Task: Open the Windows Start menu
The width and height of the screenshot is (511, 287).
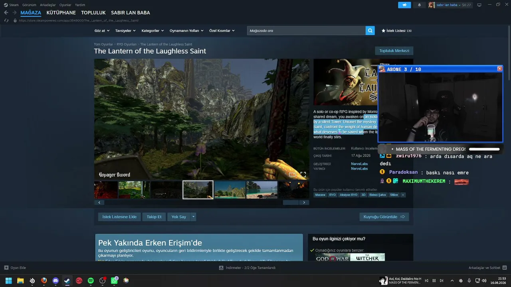Action: point(8,281)
